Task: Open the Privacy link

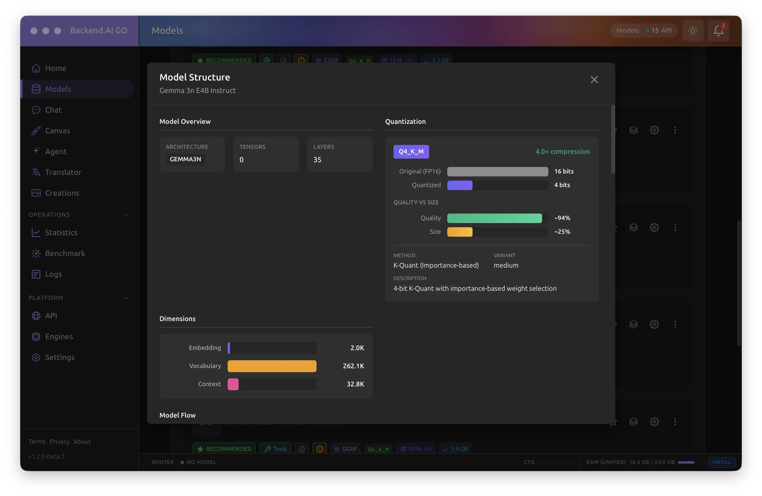Action: (x=59, y=442)
